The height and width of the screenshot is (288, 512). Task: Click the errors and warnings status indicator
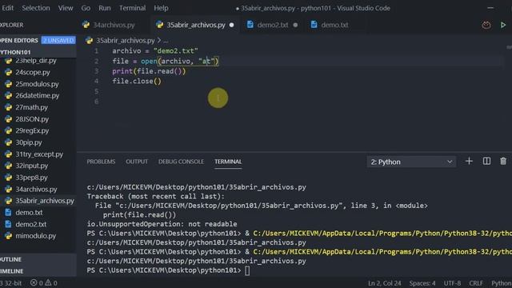click(x=44, y=282)
